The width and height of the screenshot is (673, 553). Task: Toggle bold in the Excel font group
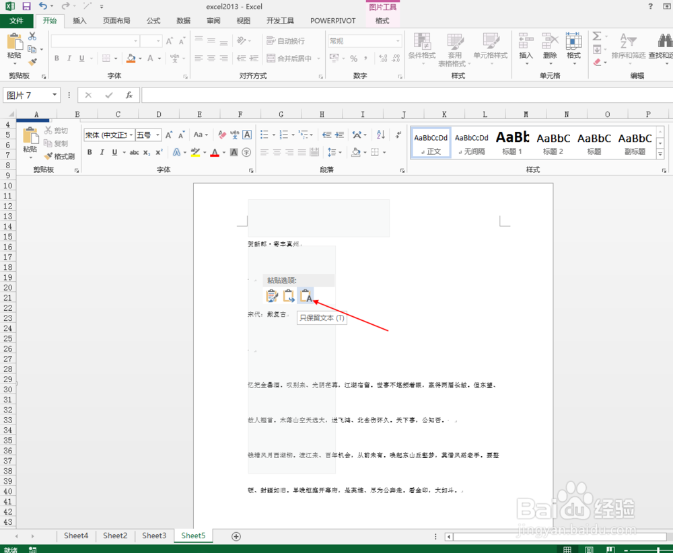[x=57, y=58]
